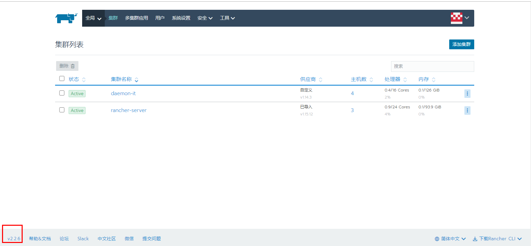Sort clusters by 处理器 column
The height and width of the screenshot is (246, 531).
(x=395, y=79)
